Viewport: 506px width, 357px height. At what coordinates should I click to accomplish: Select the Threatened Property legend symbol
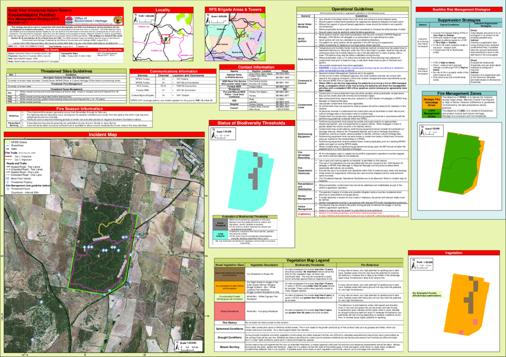point(8,182)
